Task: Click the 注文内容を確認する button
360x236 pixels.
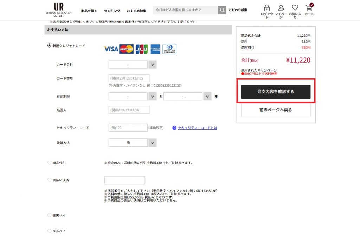Action: [x=276, y=92]
